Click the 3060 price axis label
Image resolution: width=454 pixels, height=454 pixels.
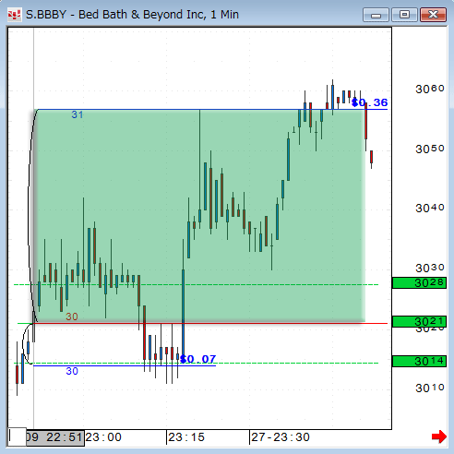tap(430, 90)
